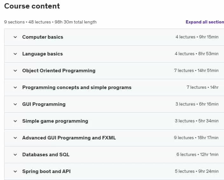Open the GUI Programming section title

click(44, 104)
